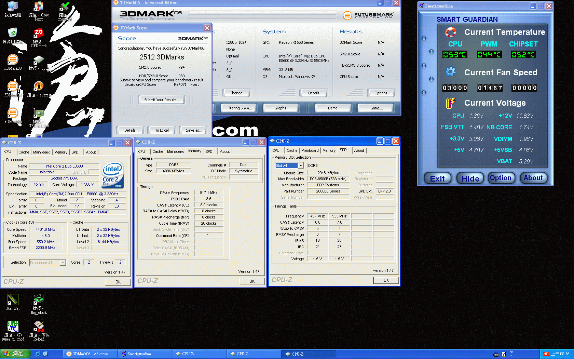This screenshot has height=359, width=574.
Task: Click To Excel button in score window
Action: pos(162,130)
